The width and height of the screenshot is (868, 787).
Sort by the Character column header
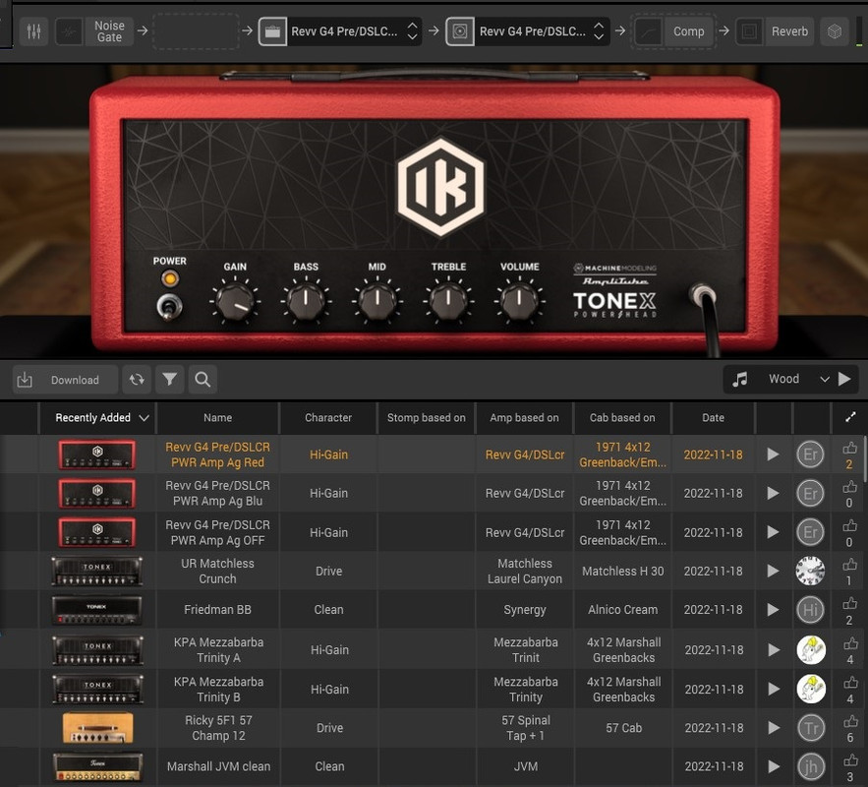328,417
